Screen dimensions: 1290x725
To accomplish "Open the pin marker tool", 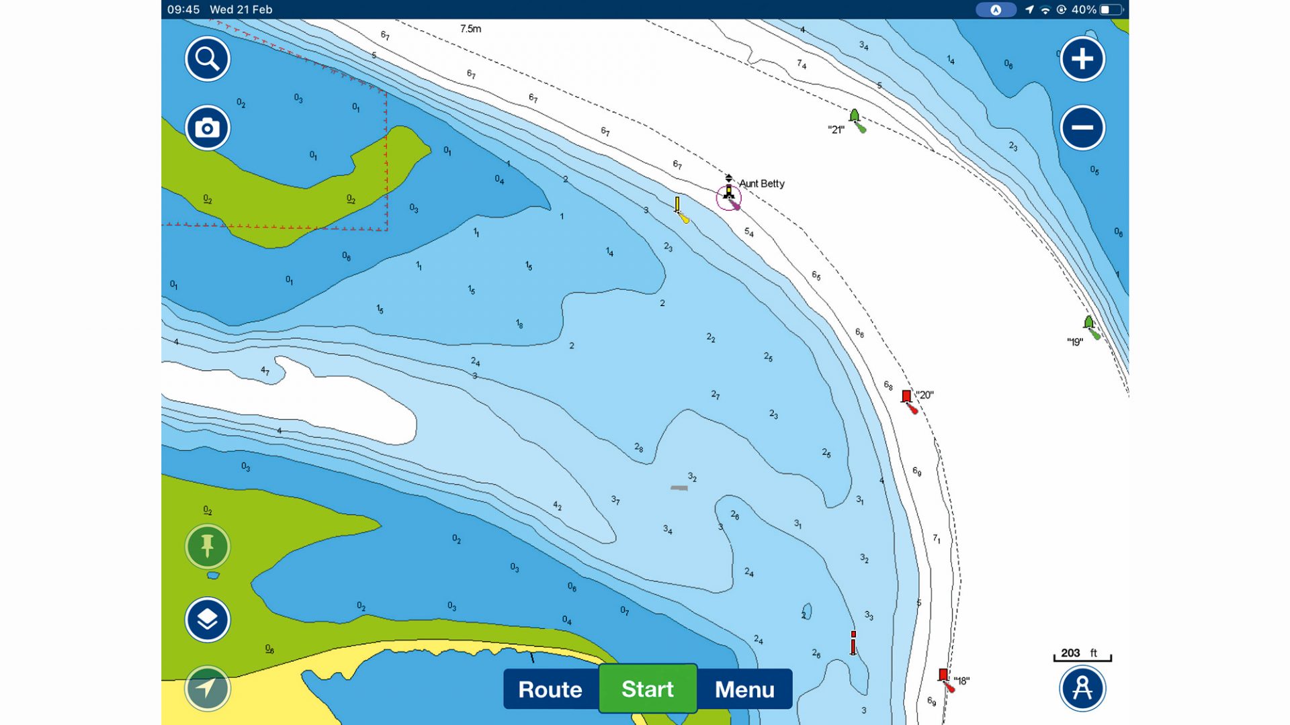I will click(x=207, y=546).
